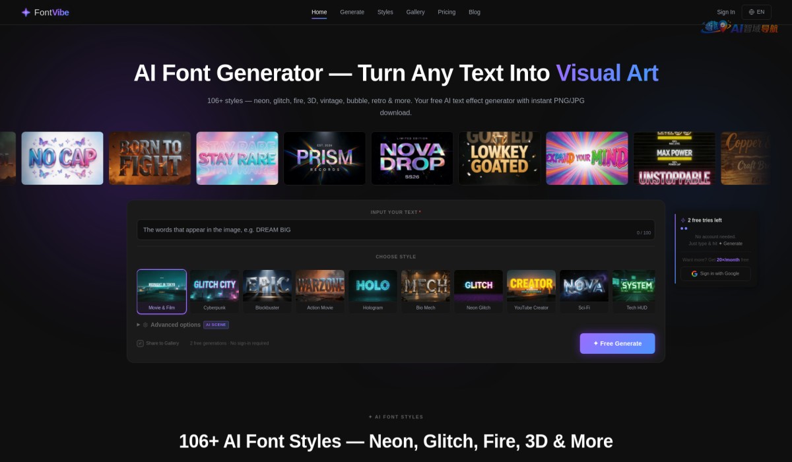Choose the Tech HUD style

point(634,292)
